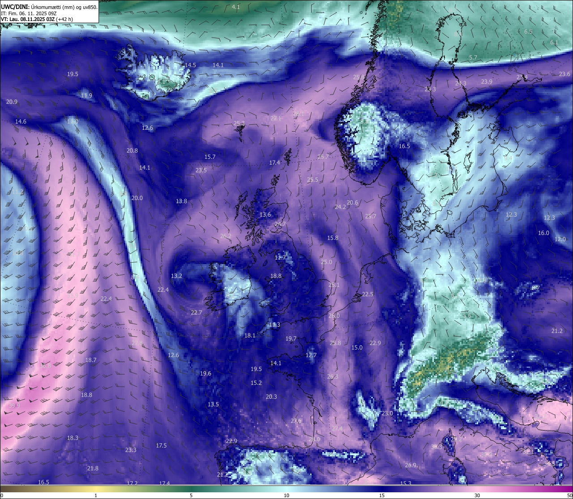This screenshot has height=499, width=573.
Task: Click the 26.9 value label
Action: (411, 465)
